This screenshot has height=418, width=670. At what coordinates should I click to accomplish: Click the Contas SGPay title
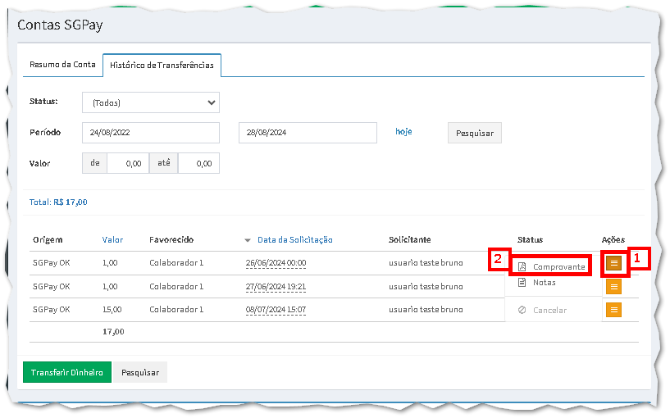(x=60, y=25)
